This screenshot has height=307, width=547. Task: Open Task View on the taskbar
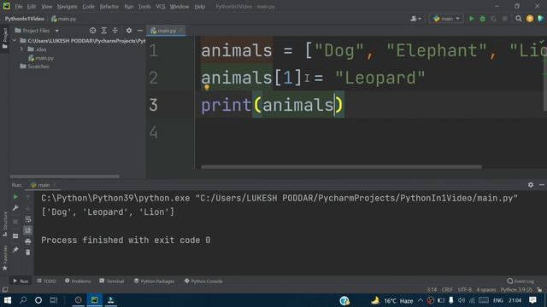click(x=53, y=300)
